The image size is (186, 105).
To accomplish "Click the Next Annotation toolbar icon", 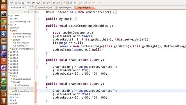I will click(x=80, y=3).
